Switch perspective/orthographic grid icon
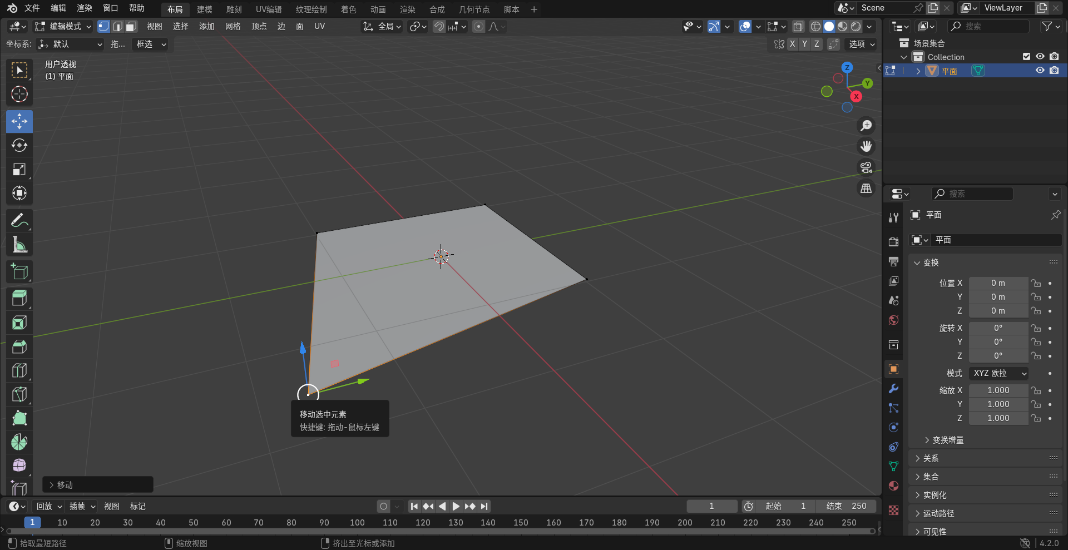The image size is (1068, 550). coord(866,189)
